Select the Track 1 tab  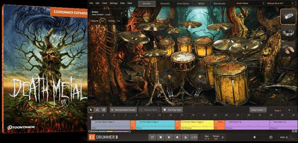click(x=278, y=110)
